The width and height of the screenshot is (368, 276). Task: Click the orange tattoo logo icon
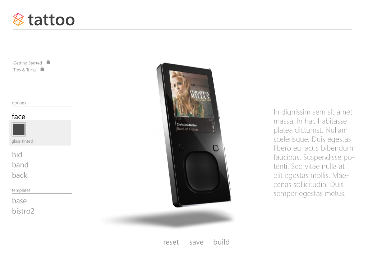click(18, 19)
